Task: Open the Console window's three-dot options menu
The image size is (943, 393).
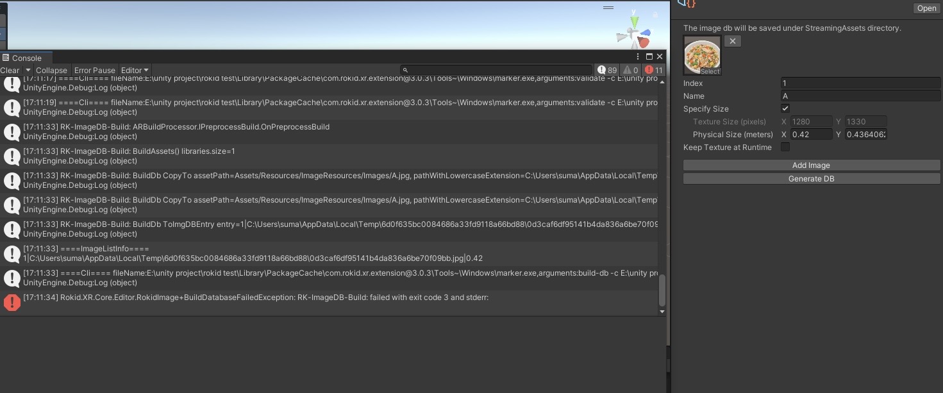Action: (638, 57)
